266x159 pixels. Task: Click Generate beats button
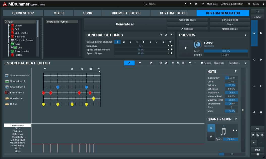pos(188,20)
